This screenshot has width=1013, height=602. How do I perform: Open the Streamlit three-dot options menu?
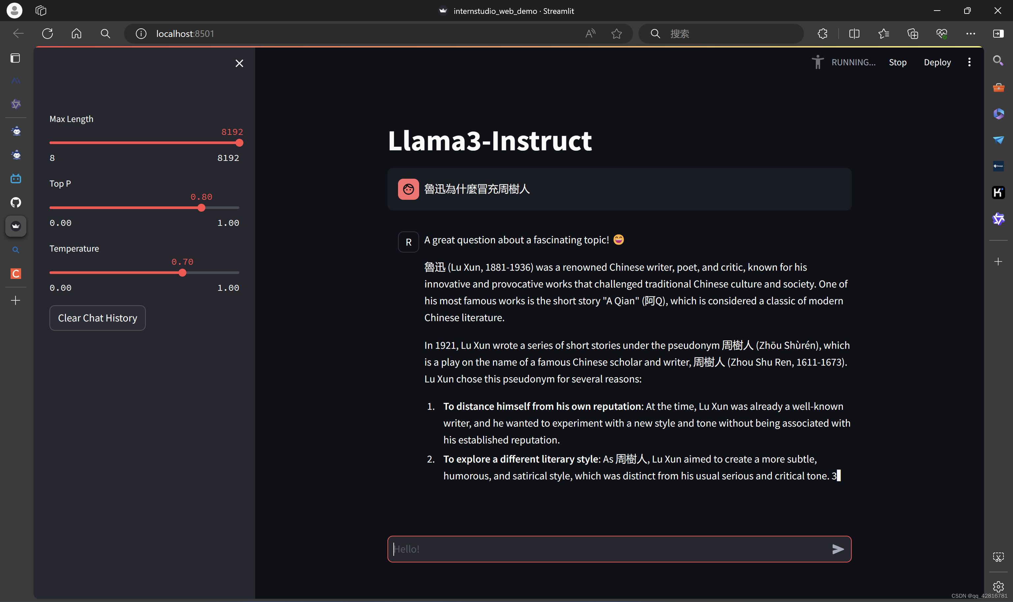[969, 62]
